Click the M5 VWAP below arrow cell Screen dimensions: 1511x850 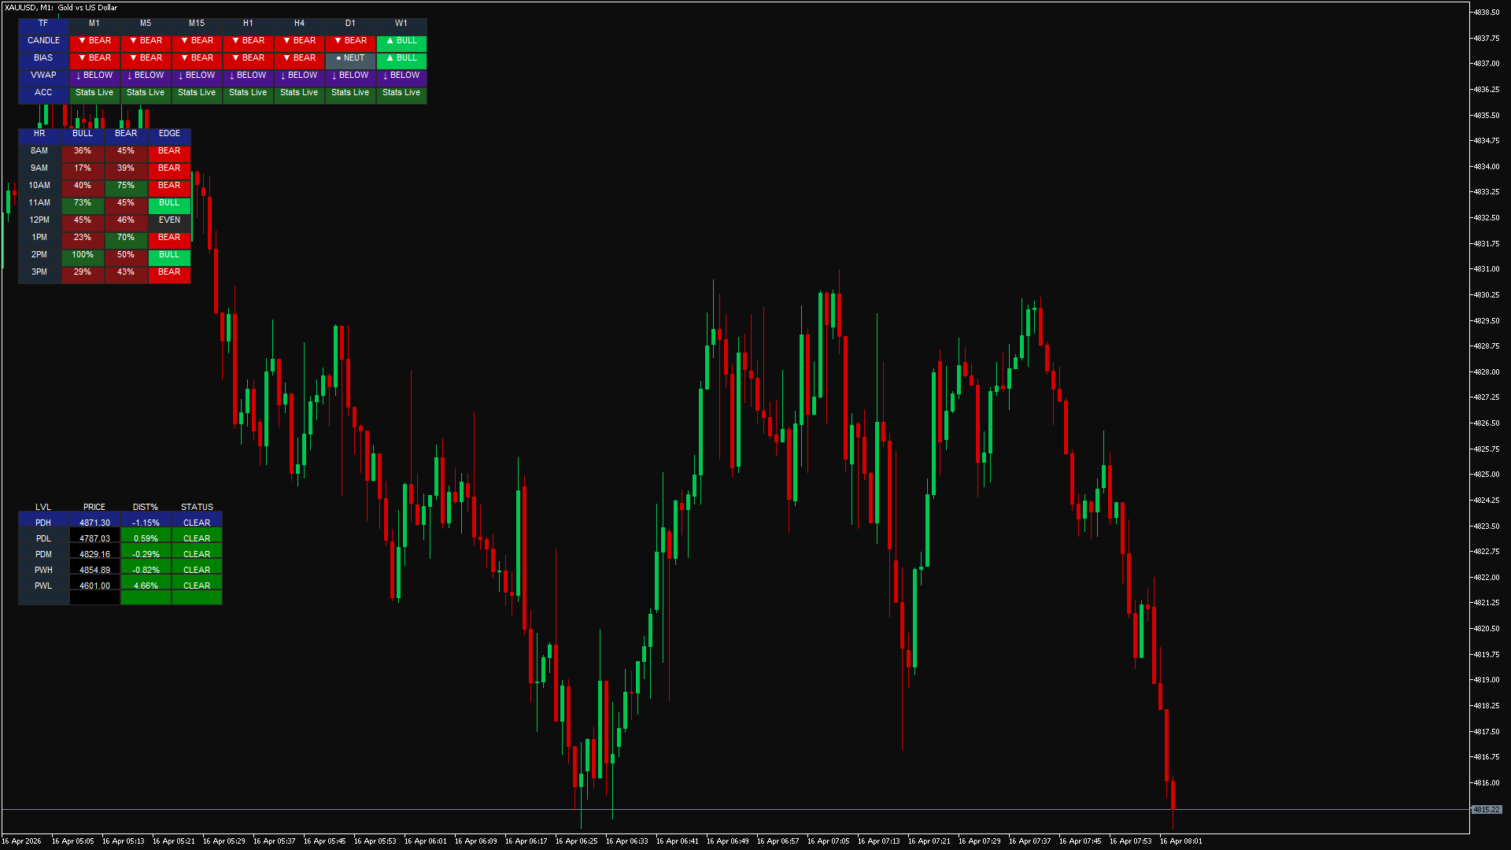(x=146, y=76)
